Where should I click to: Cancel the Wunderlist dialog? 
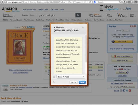tap(73, 82)
